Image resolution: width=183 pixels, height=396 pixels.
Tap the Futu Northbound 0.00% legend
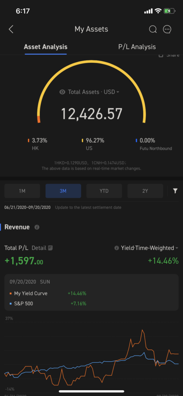[x=154, y=144]
